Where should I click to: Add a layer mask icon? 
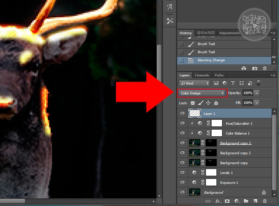pos(227,201)
